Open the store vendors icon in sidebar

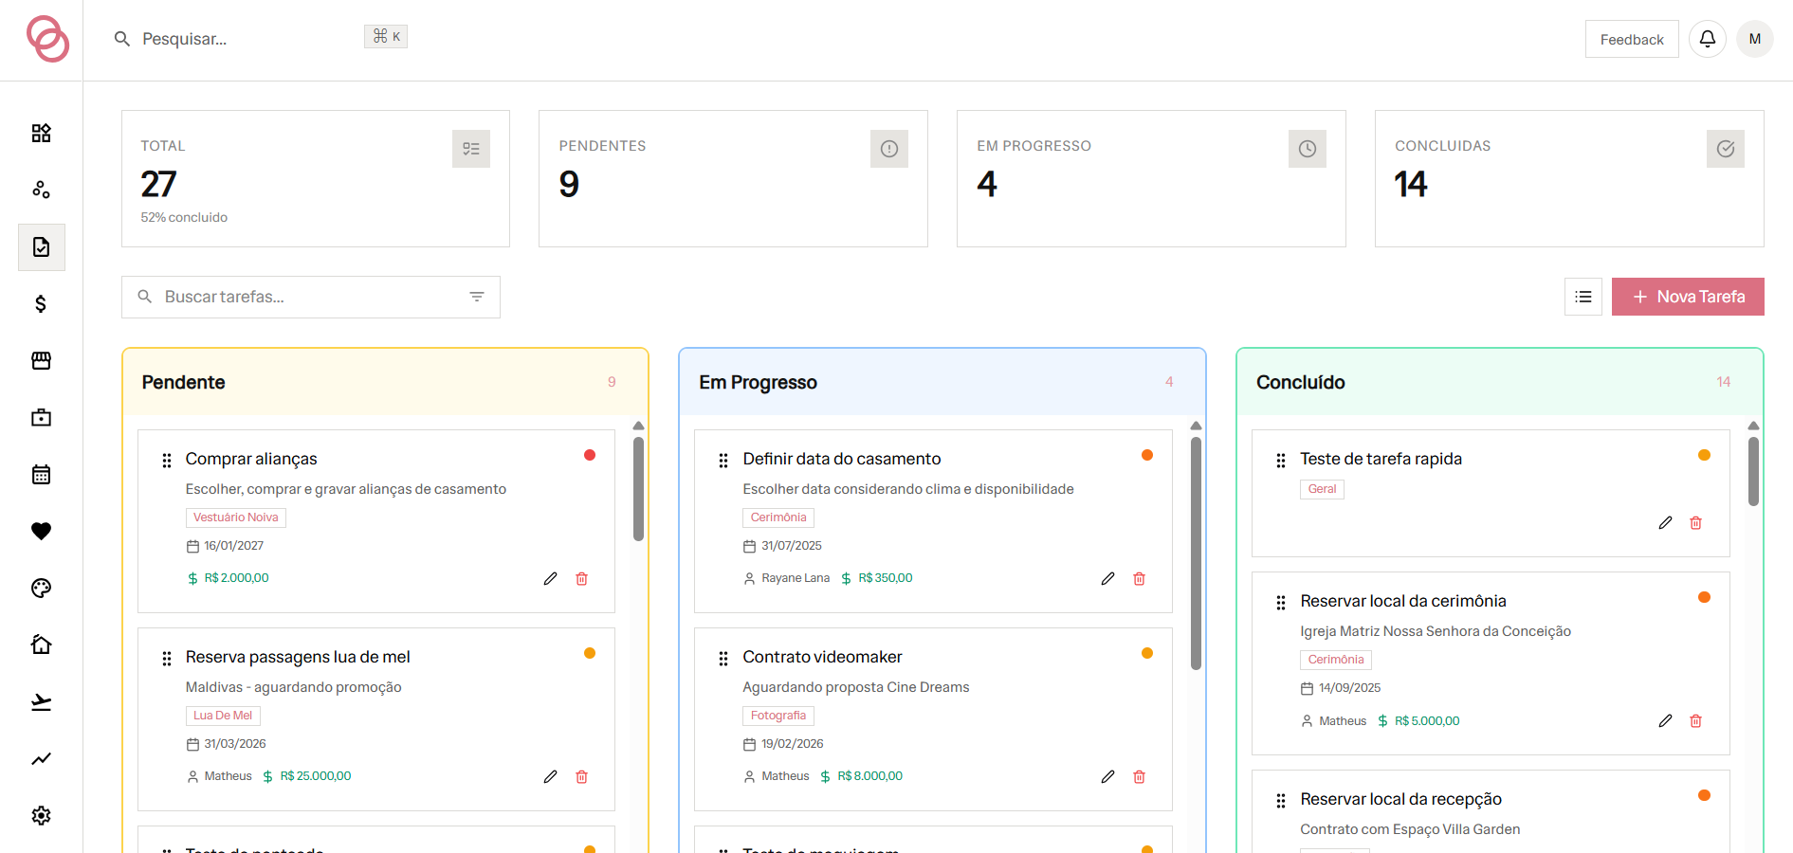(41, 361)
